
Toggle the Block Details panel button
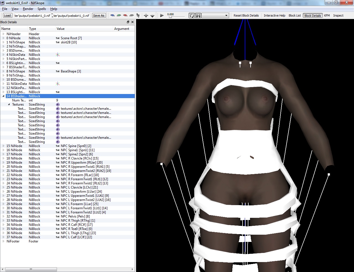(313, 15)
